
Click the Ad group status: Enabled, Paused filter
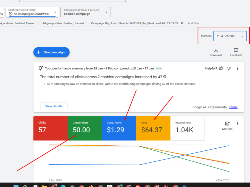coord(63,23)
